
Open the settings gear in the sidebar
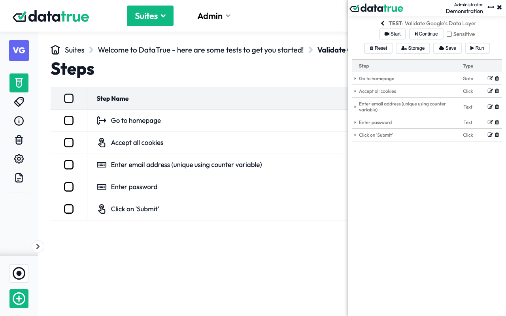point(19,159)
